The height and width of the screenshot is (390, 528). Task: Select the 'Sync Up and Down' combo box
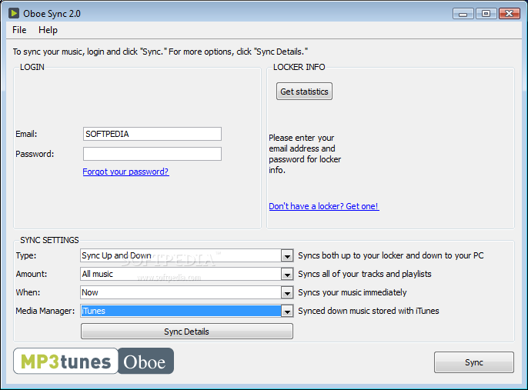(187, 255)
